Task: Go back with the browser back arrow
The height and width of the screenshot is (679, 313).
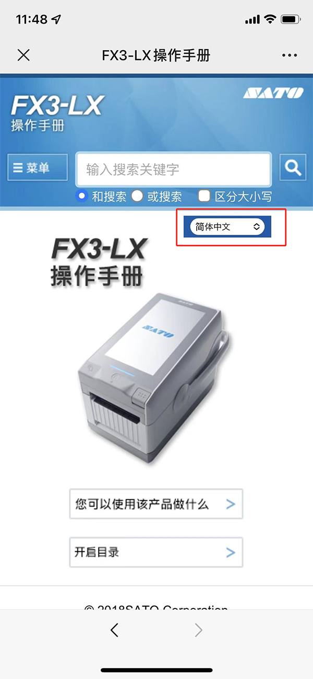Action: [x=115, y=630]
